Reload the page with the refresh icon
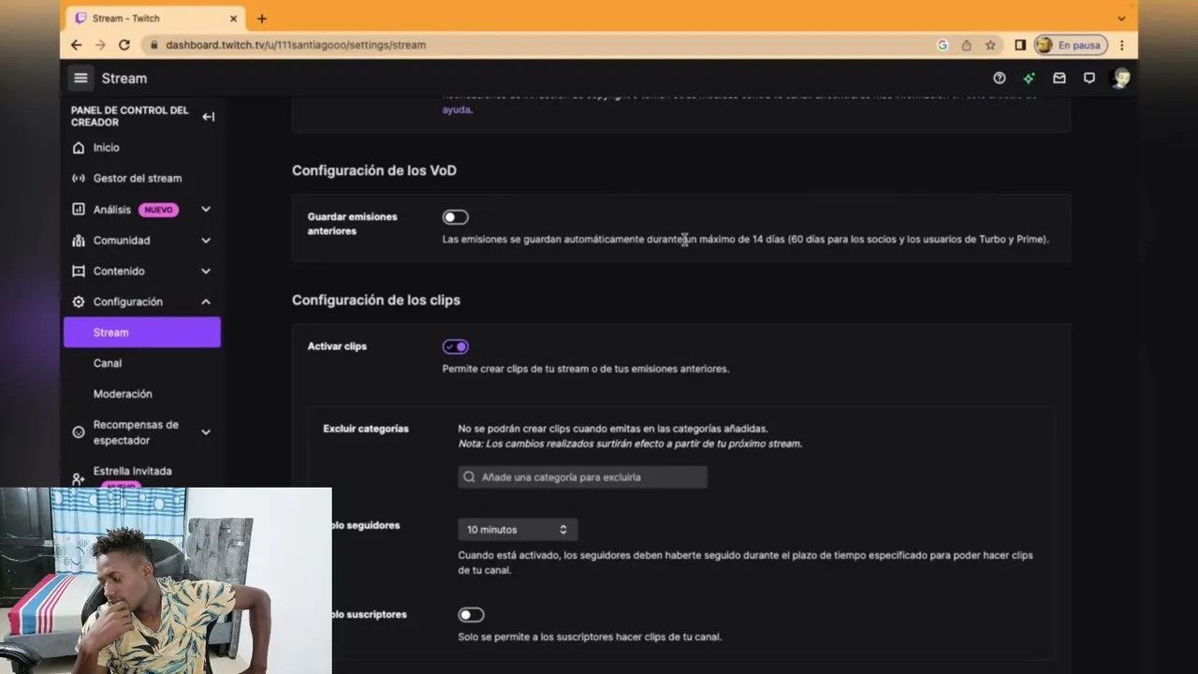The width and height of the screenshot is (1198, 674). point(124,45)
